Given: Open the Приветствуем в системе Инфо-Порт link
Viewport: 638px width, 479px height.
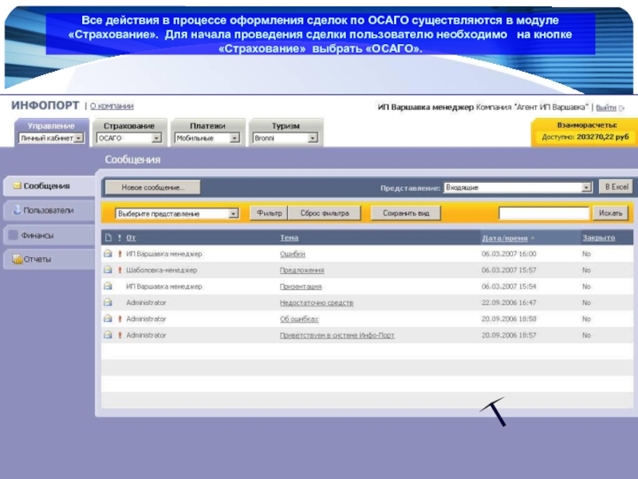Looking at the screenshot, I should (337, 335).
